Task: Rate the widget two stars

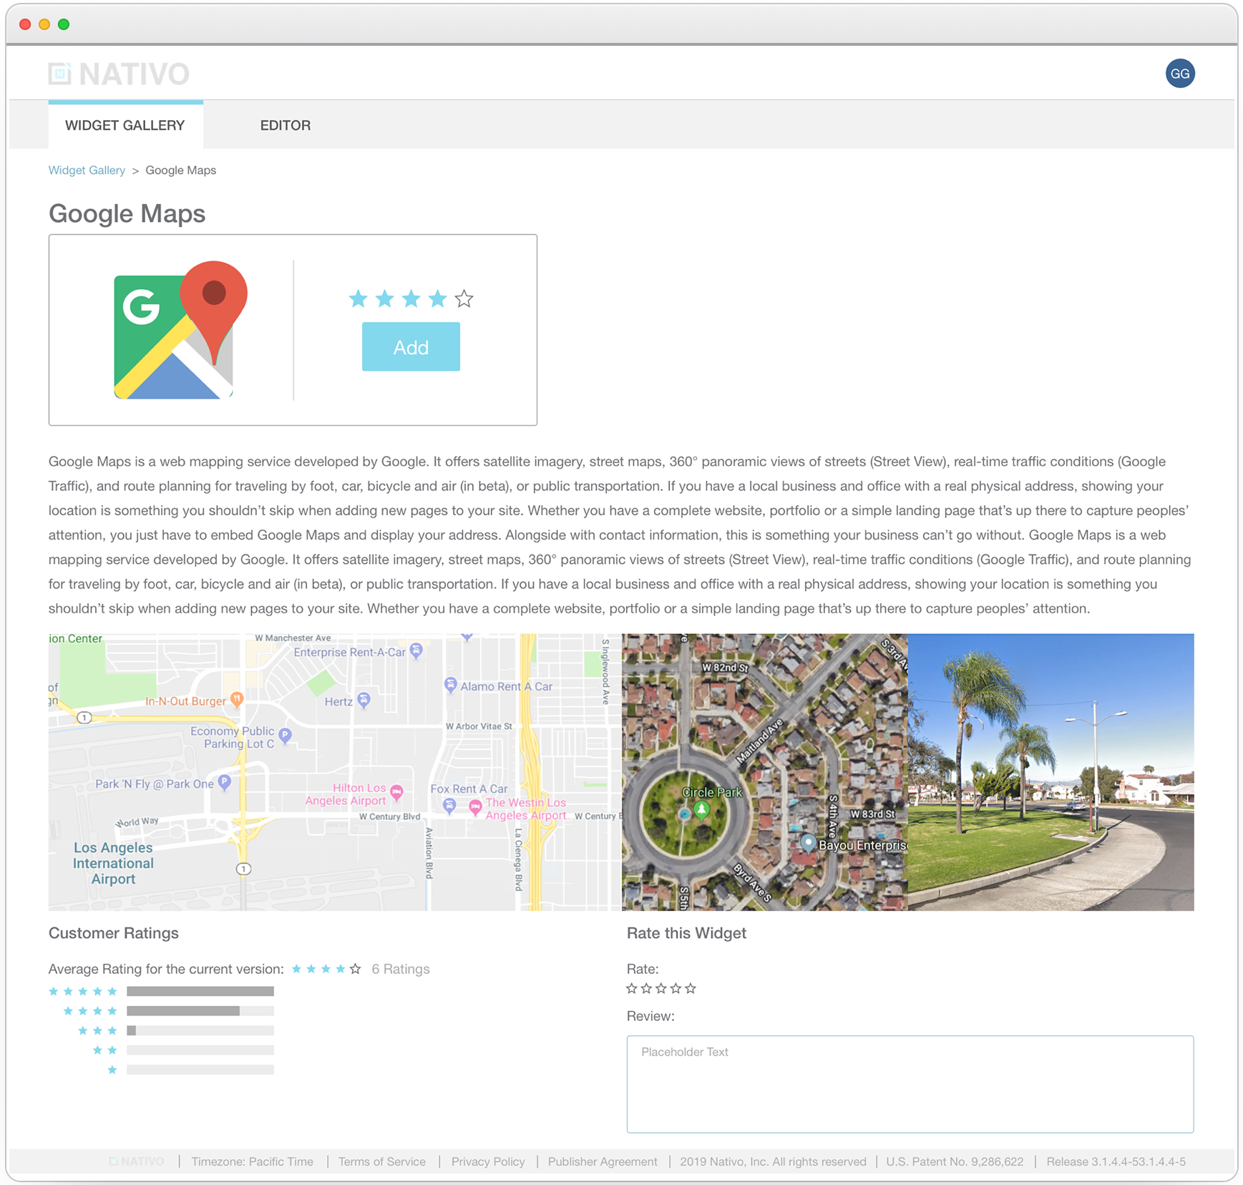Action: point(646,988)
